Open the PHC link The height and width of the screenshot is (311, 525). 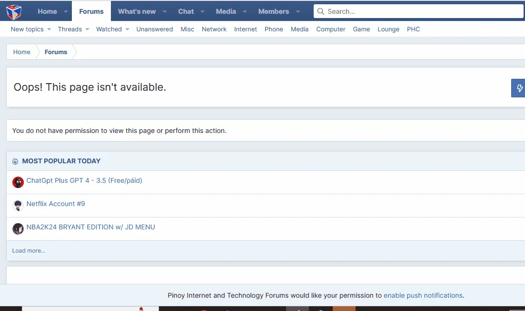(x=414, y=29)
